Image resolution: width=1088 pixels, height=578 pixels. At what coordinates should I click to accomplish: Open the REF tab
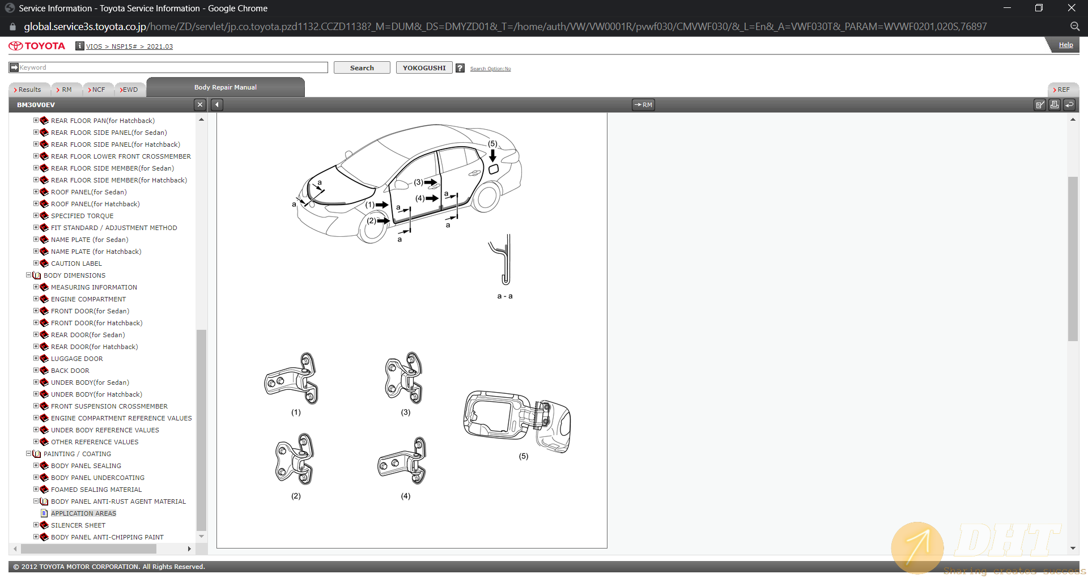click(x=1062, y=90)
